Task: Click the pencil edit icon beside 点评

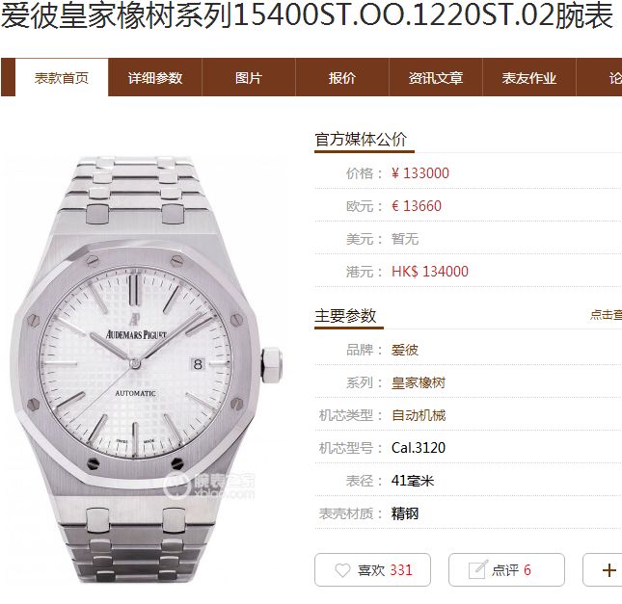Action: (x=477, y=569)
